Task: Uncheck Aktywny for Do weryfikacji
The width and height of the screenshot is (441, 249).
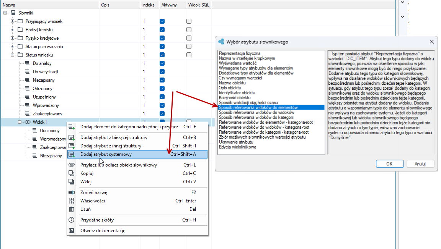Action: pyautogui.click(x=162, y=72)
